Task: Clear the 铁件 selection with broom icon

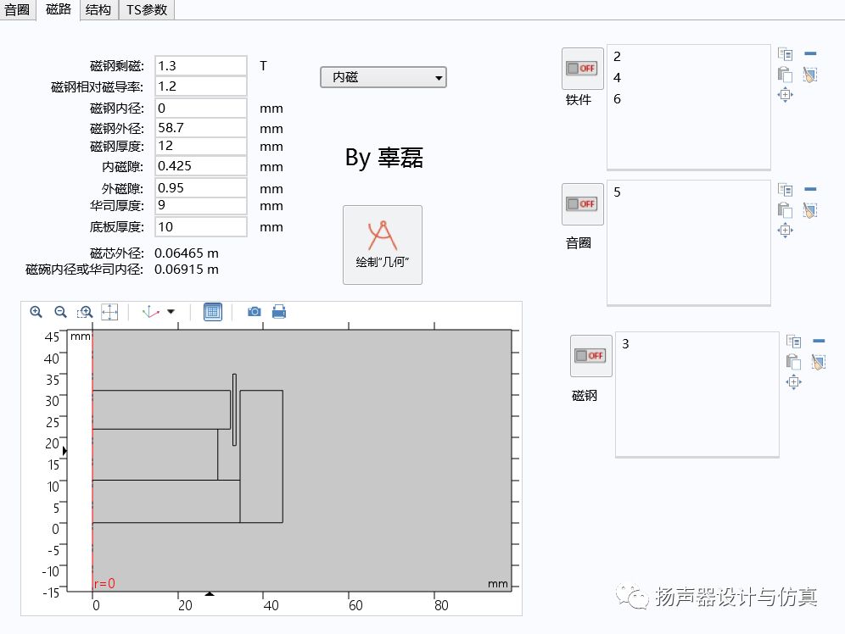Action: coord(809,75)
